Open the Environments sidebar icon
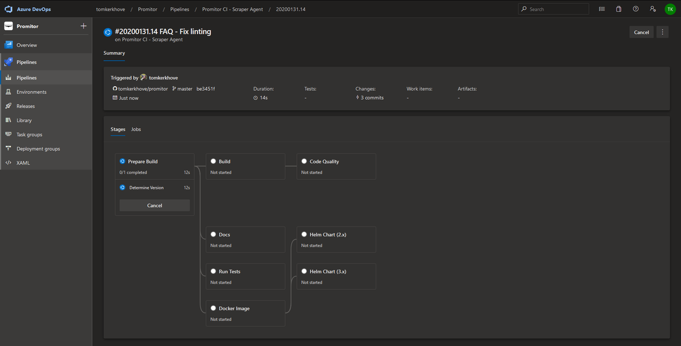The width and height of the screenshot is (681, 346). click(x=9, y=92)
